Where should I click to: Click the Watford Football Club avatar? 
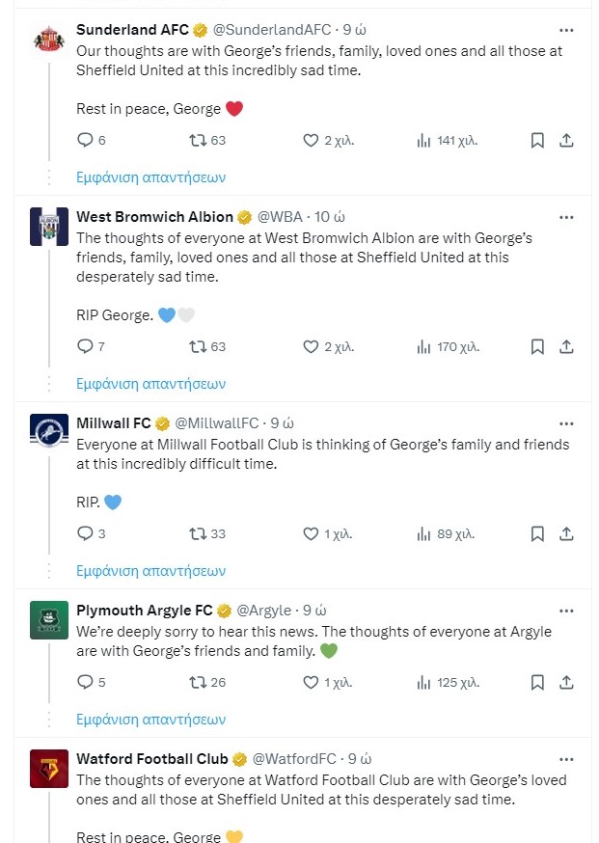49,769
